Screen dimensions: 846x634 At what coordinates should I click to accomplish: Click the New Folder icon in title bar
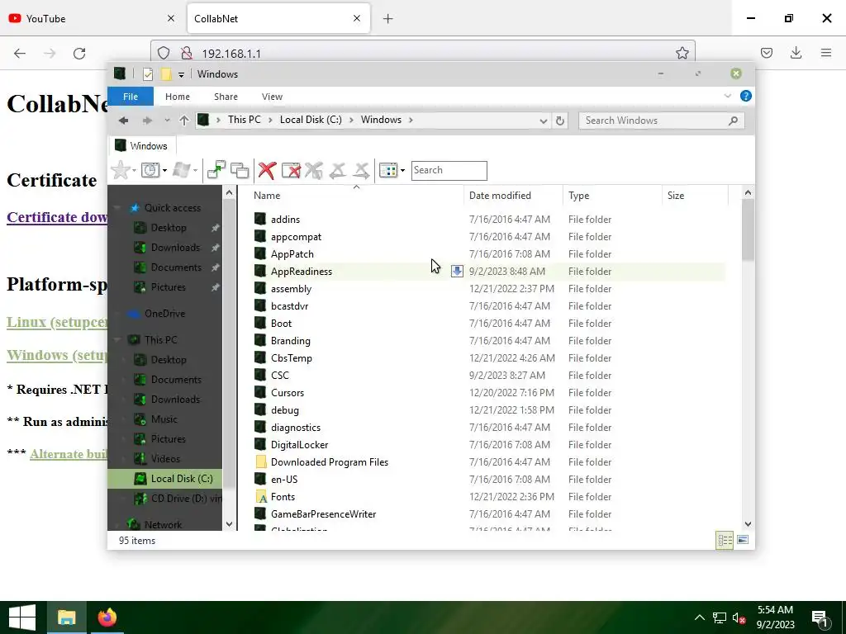tap(167, 74)
